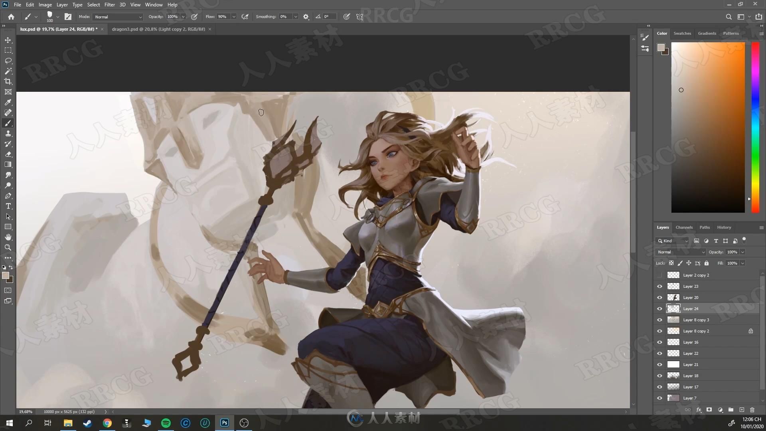Click foreground color swatch in Color panel
The width and height of the screenshot is (766, 431).
(661, 47)
